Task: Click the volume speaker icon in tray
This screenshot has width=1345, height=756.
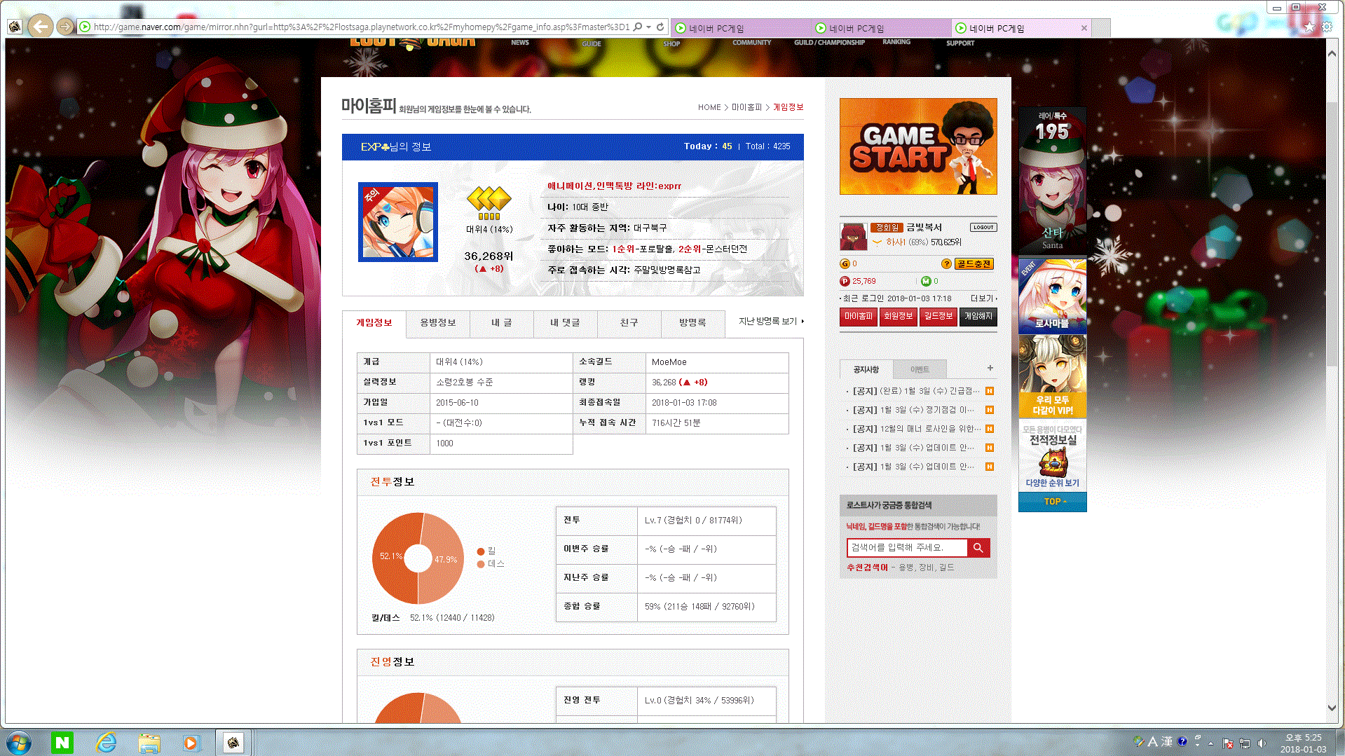Action: [1262, 743]
